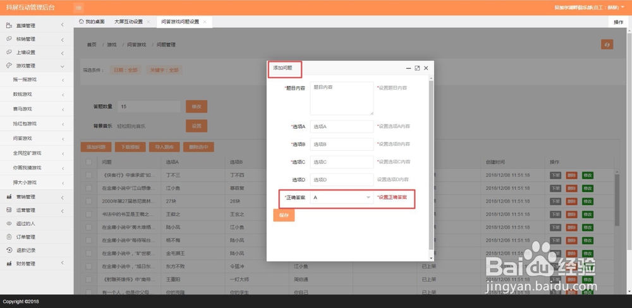Check the row with 金毛狮王 as option A

[x=88, y=253]
